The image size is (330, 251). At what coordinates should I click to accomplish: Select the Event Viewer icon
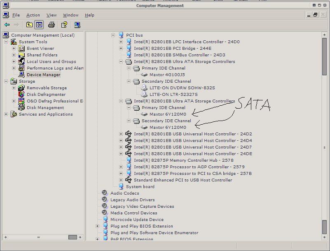point(21,48)
